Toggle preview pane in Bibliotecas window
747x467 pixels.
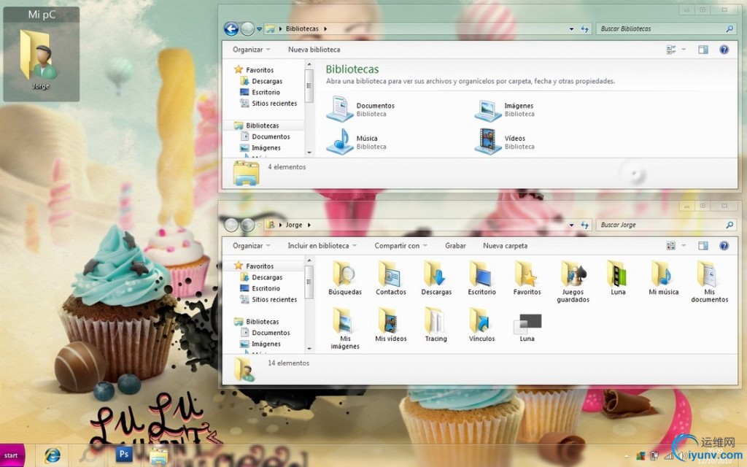pyautogui.click(x=703, y=50)
